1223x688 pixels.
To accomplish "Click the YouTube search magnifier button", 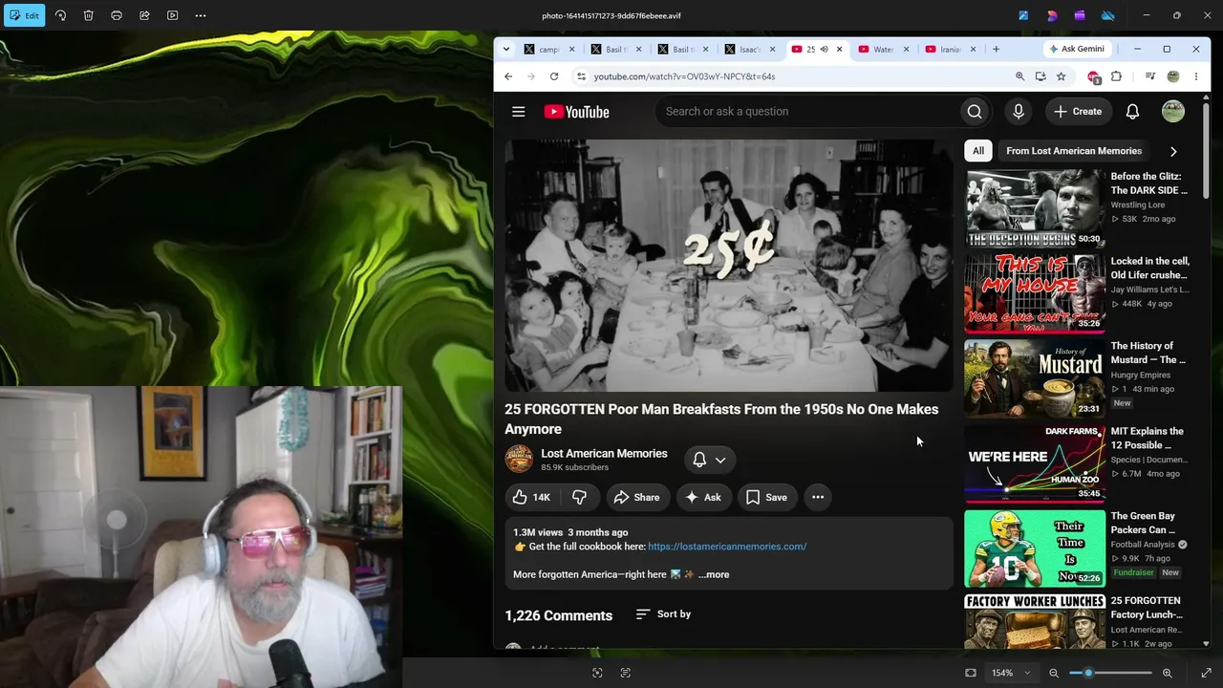I will pyautogui.click(x=975, y=112).
